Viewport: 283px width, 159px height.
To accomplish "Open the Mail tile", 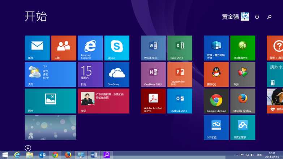I will pyautogui.click(x=37, y=48).
